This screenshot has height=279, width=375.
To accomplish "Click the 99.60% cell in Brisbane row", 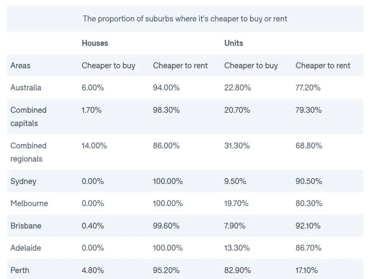I will pyautogui.click(x=166, y=226).
